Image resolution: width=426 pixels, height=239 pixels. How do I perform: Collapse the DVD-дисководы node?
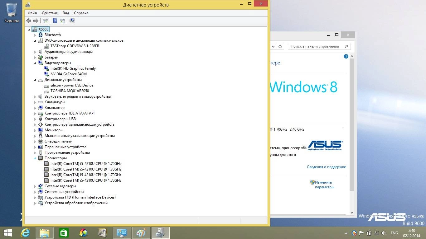[35, 41]
